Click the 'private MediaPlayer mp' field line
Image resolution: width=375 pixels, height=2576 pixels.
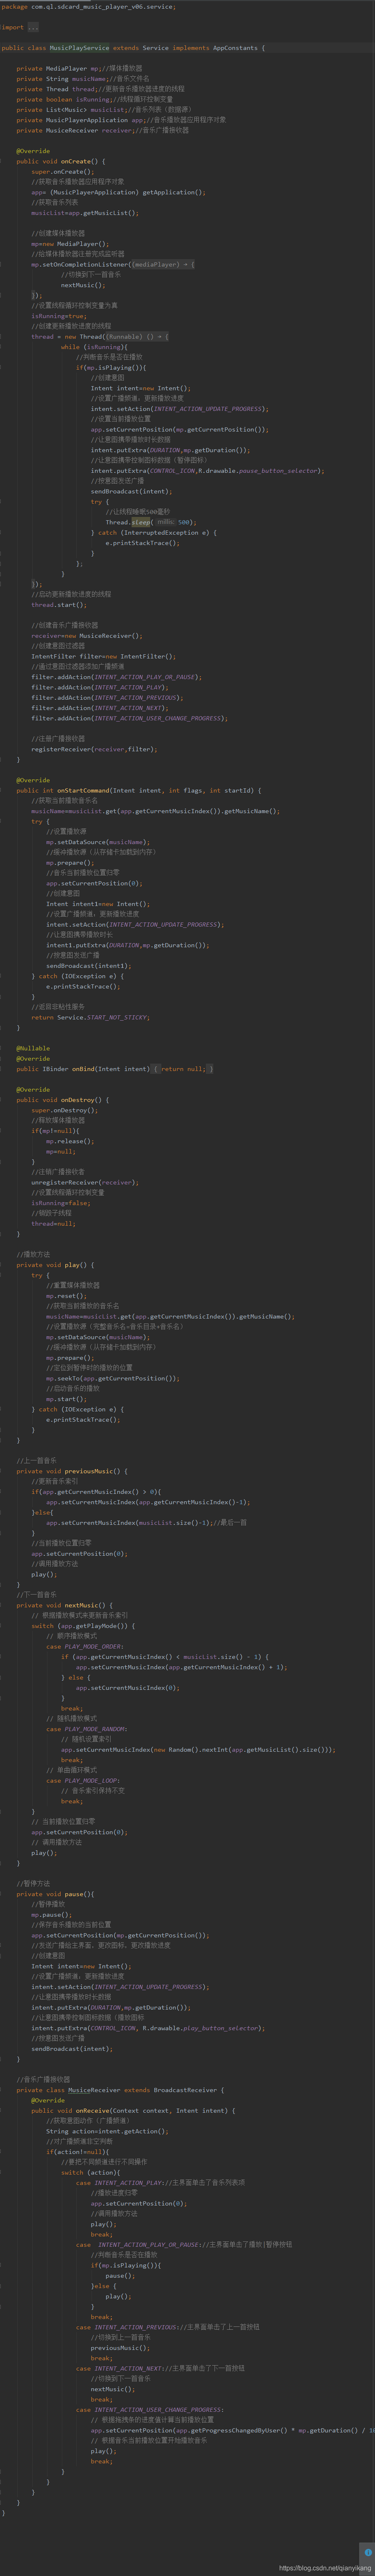point(79,68)
